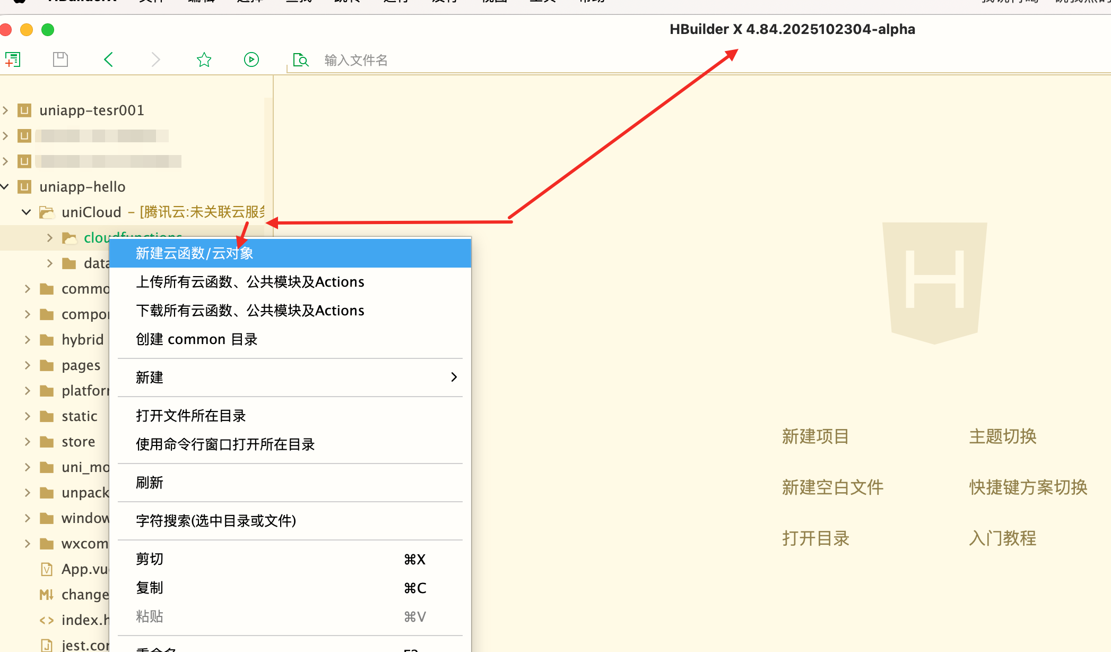1111x652 pixels.
Task: Select 新建云函数/云对象 menu entry
Action: click(x=194, y=253)
